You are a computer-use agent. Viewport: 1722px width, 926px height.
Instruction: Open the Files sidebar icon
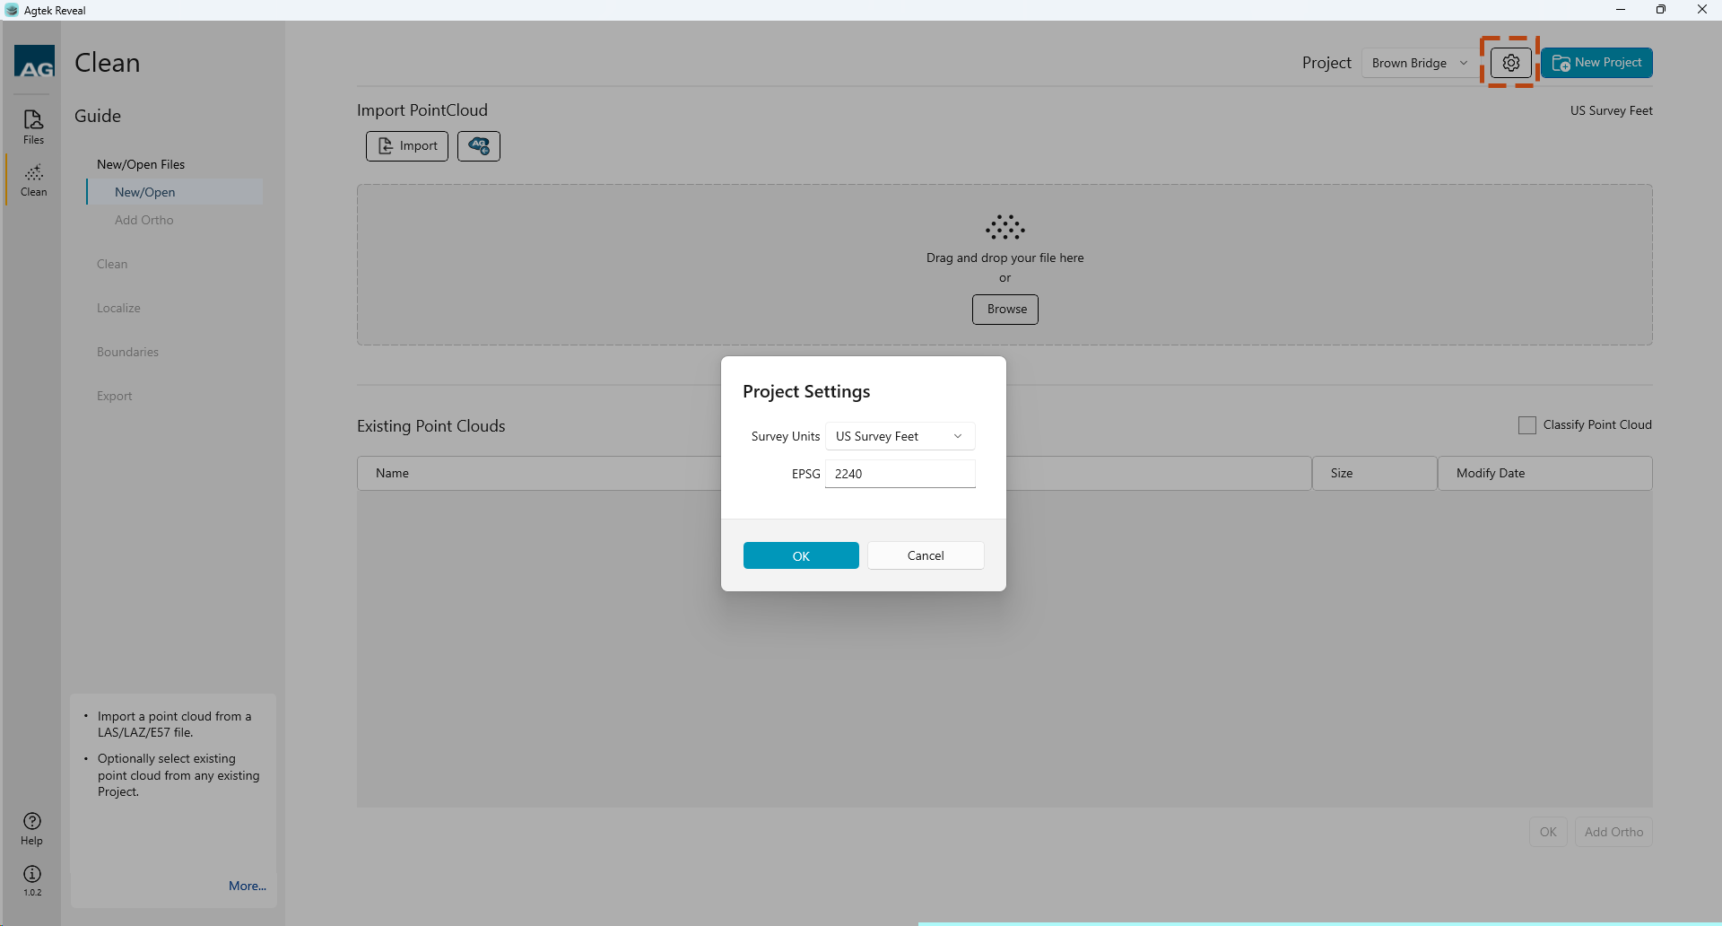(x=33, y=127)
